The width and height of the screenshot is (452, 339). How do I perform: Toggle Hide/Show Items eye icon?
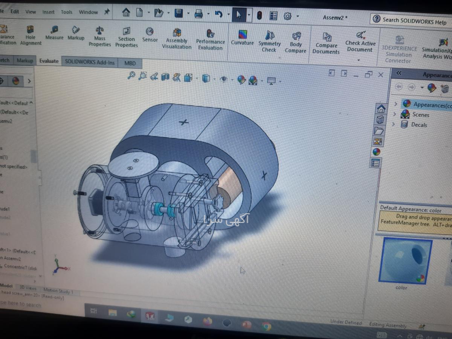click(224, 79)
